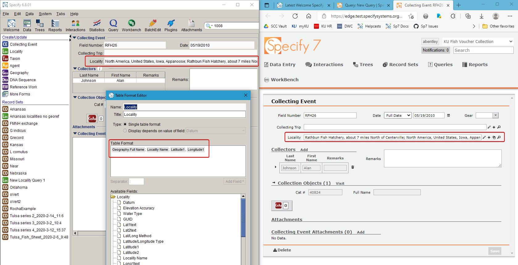Click the Name field in Table Format Editor
Screen dimensions: 518x265
184,107
